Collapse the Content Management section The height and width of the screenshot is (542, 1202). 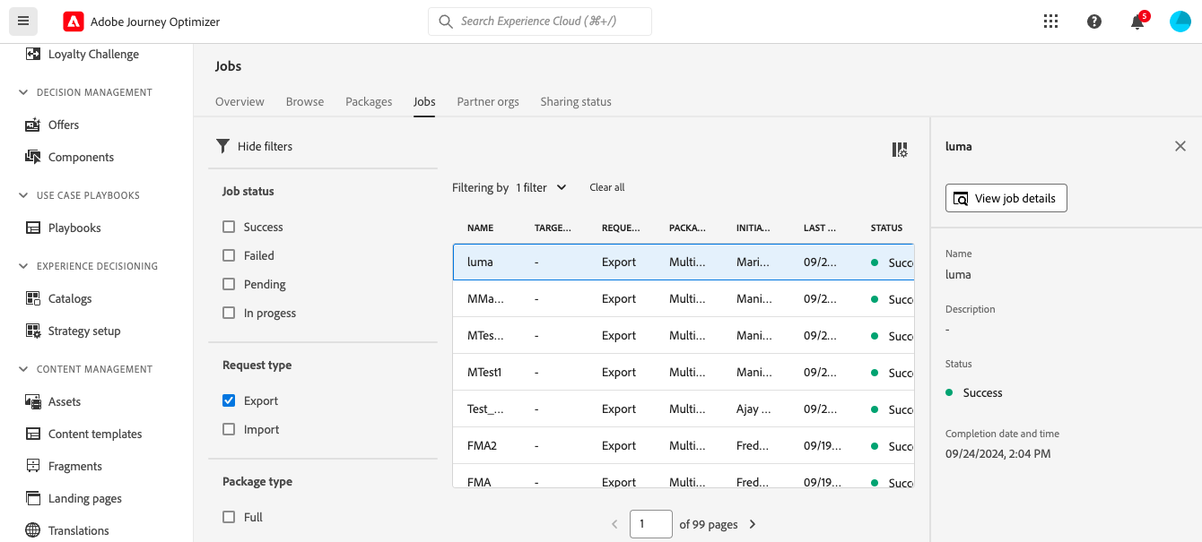(24, 369)
